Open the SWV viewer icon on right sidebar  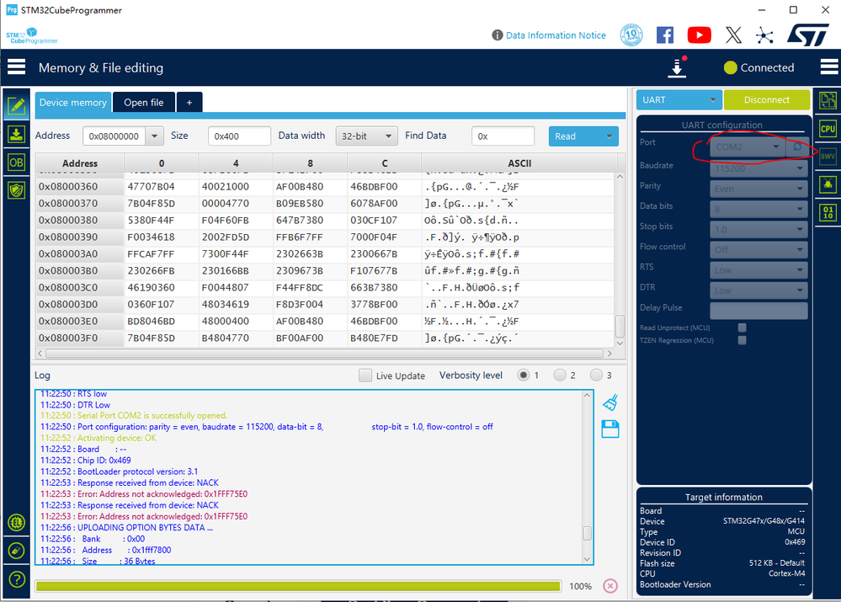828,157
